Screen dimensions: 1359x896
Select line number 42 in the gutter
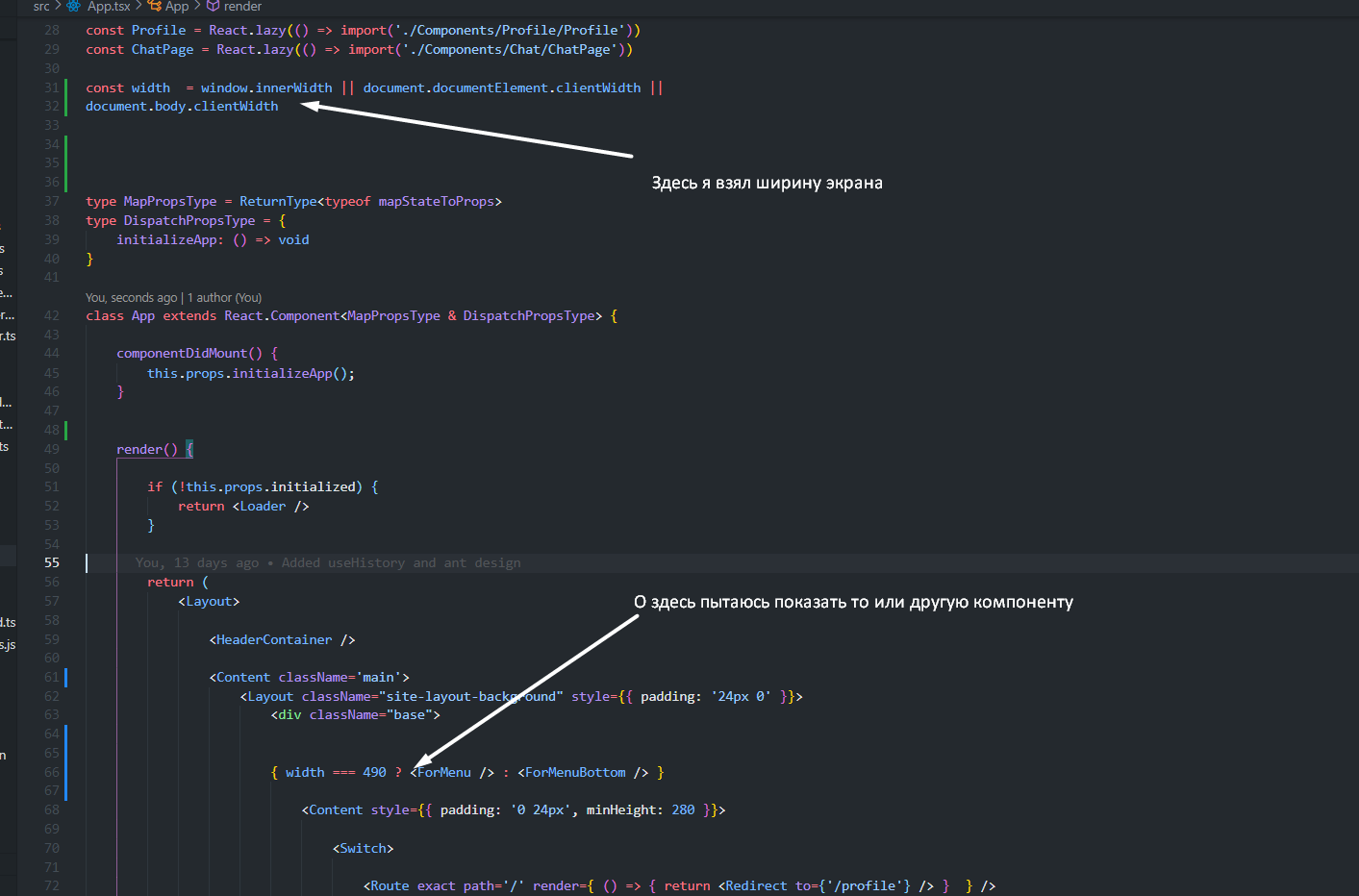click(51, 315)
